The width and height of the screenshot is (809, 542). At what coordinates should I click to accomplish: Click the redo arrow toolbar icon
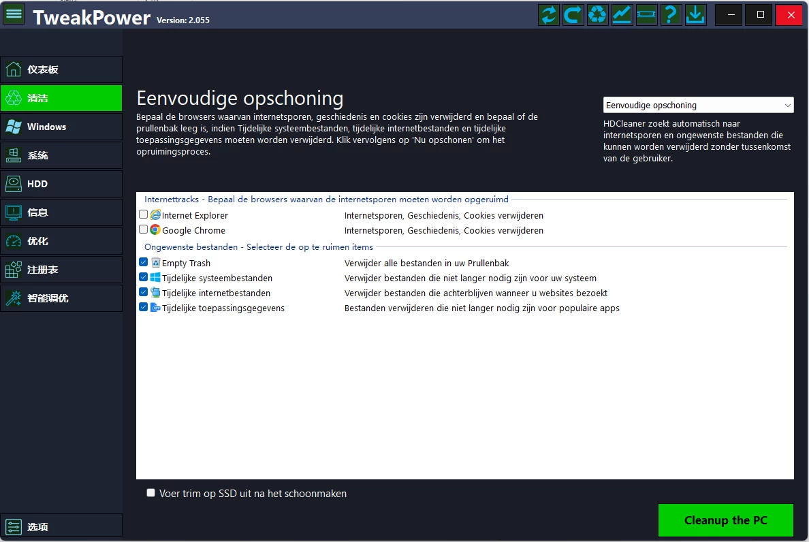click(x=573, y=14)
